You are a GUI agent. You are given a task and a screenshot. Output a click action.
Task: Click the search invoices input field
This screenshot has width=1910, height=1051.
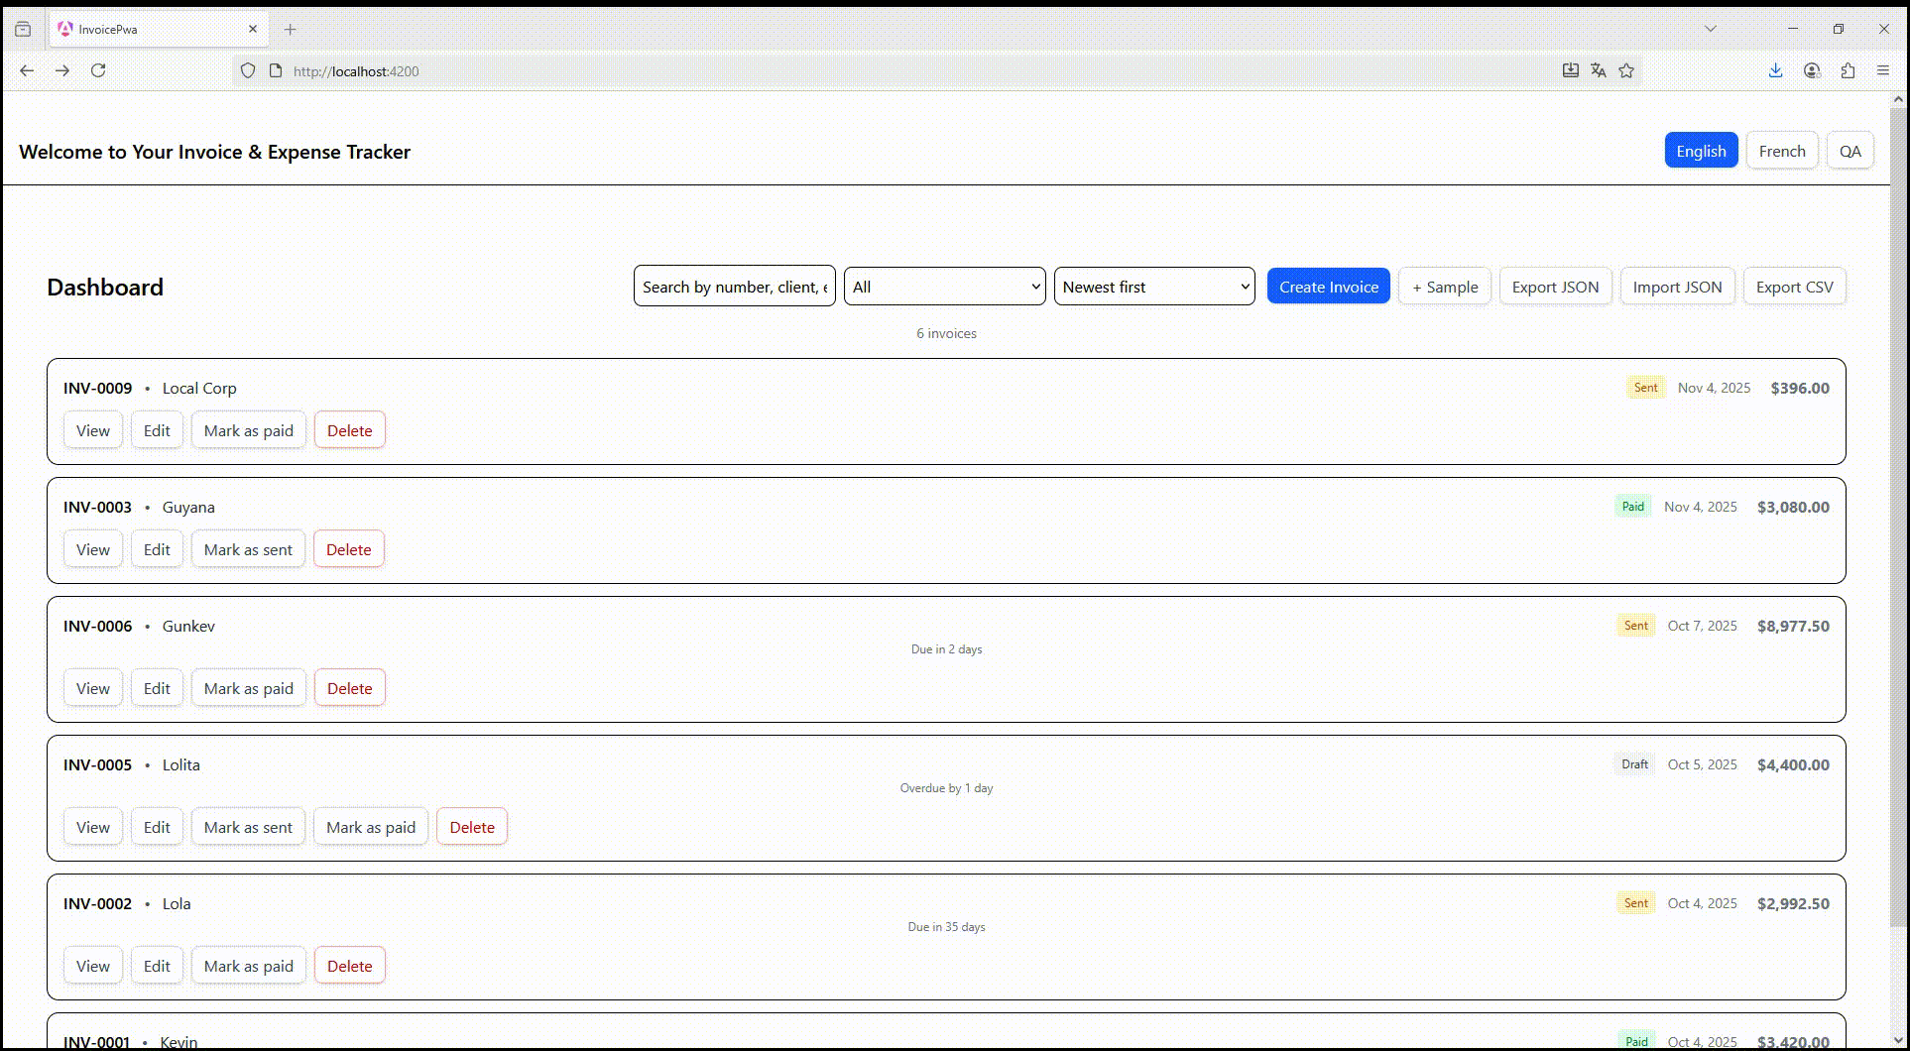tap(734, 287)
